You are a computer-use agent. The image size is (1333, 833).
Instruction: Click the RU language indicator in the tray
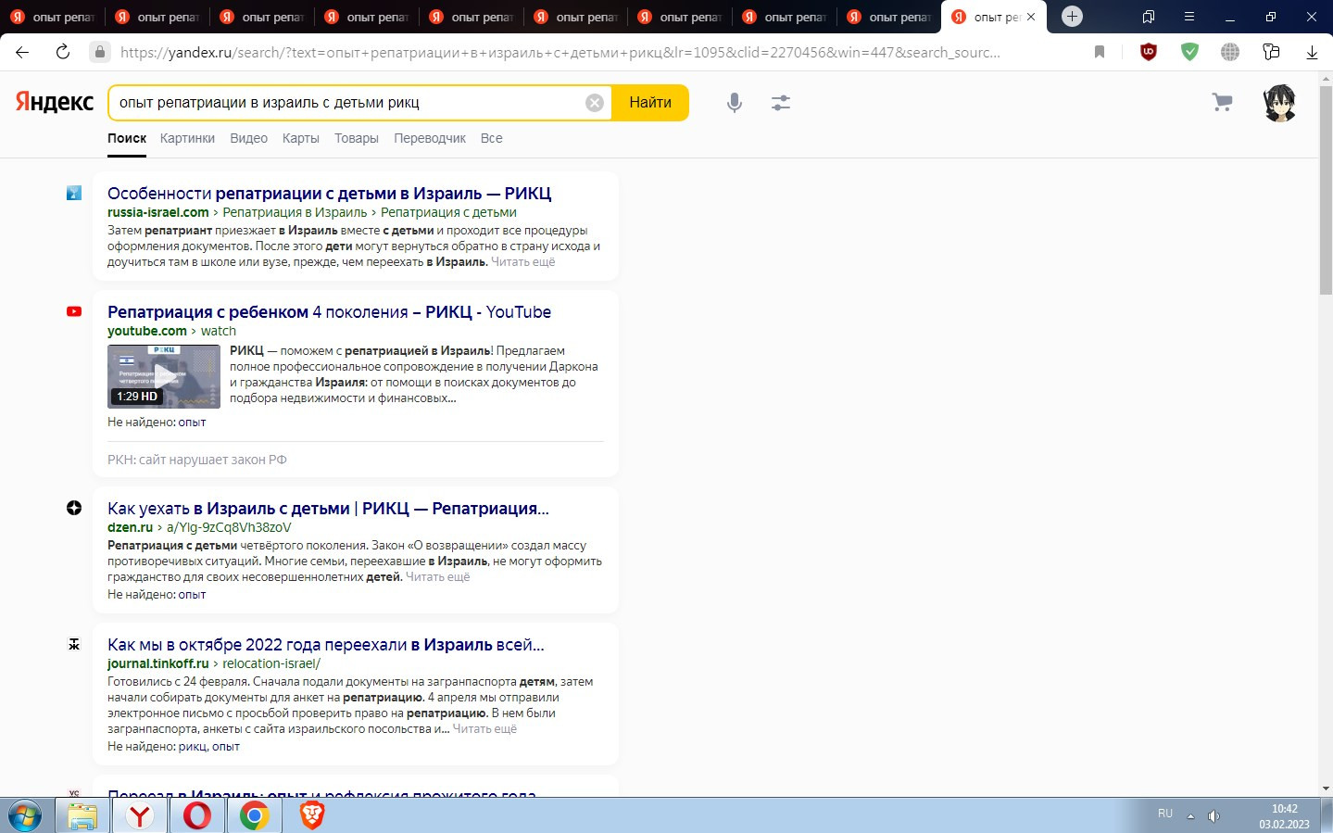1165,814
